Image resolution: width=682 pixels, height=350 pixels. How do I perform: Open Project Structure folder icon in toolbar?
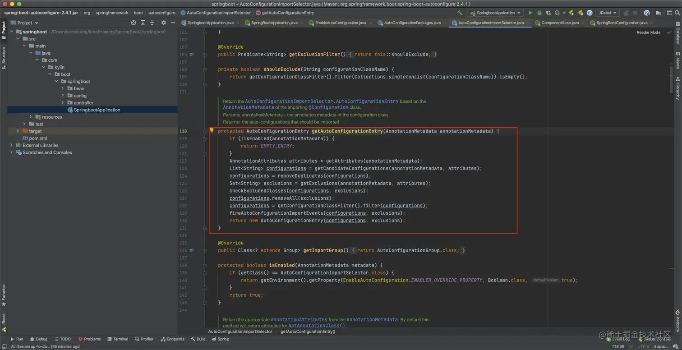[x=659, y=13]
